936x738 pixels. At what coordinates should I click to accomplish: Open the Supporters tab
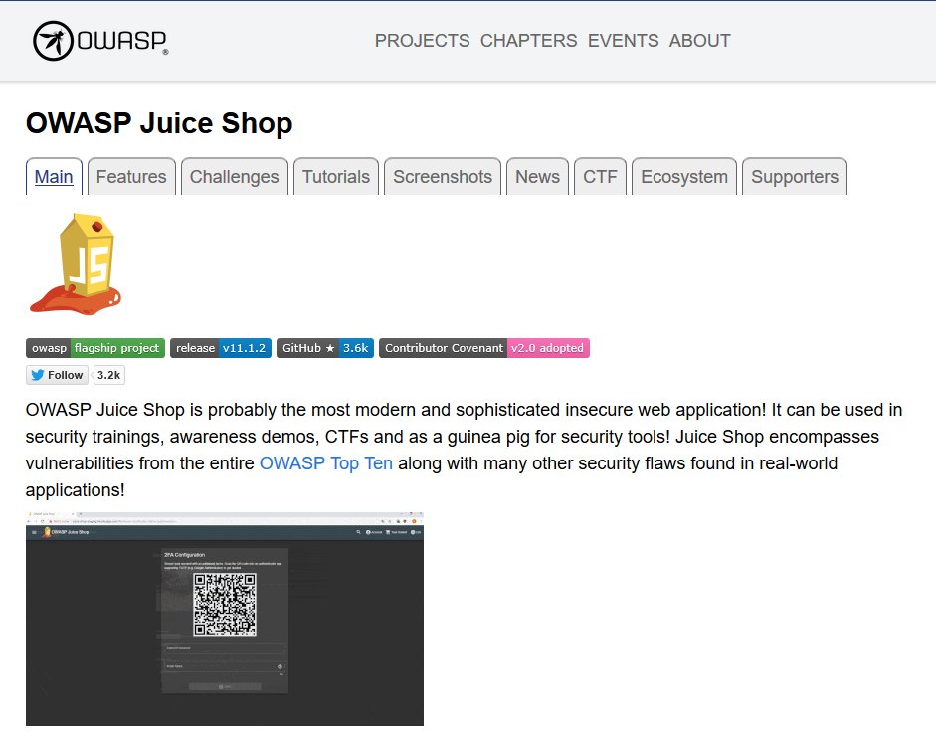(x=795, y=177)
